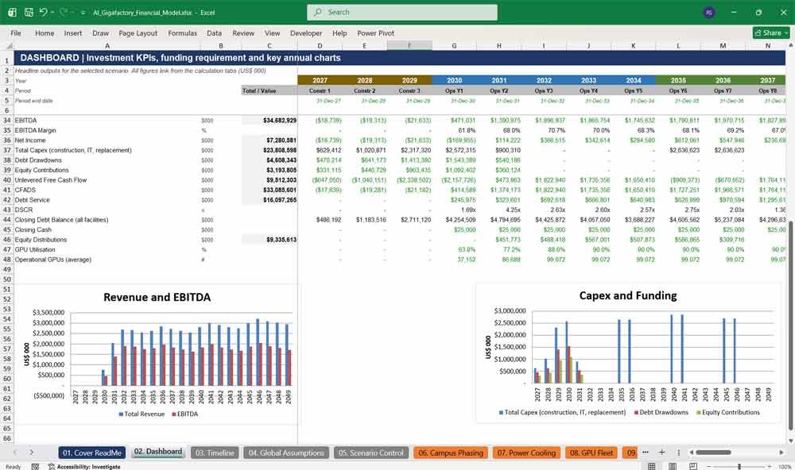Screen dimensions: 795x470
Task: Open the Review ribbon tab
Action: tap(243, 33)
